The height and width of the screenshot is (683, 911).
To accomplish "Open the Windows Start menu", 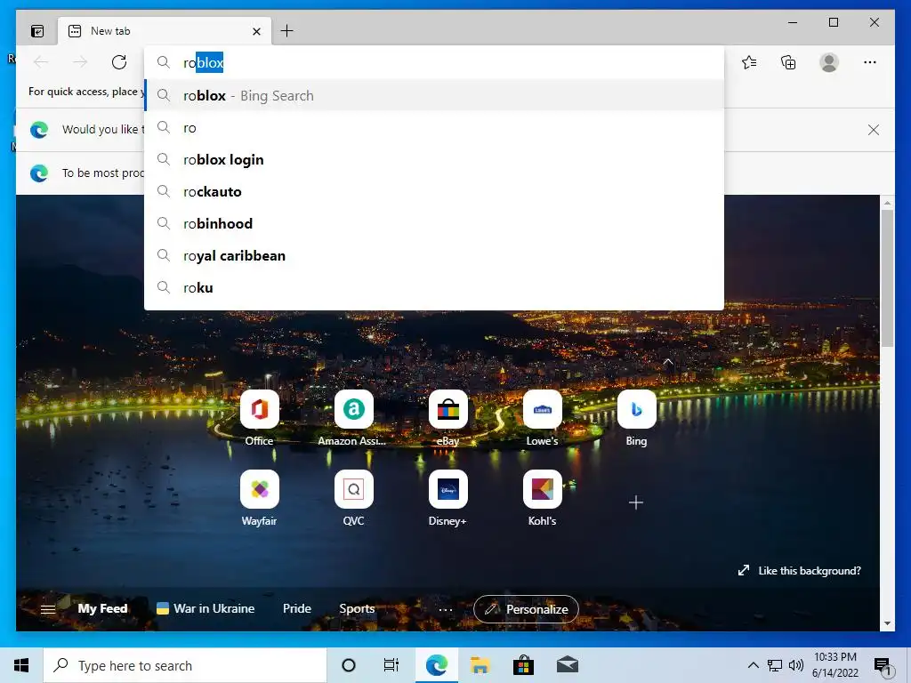I will point(21,665).
